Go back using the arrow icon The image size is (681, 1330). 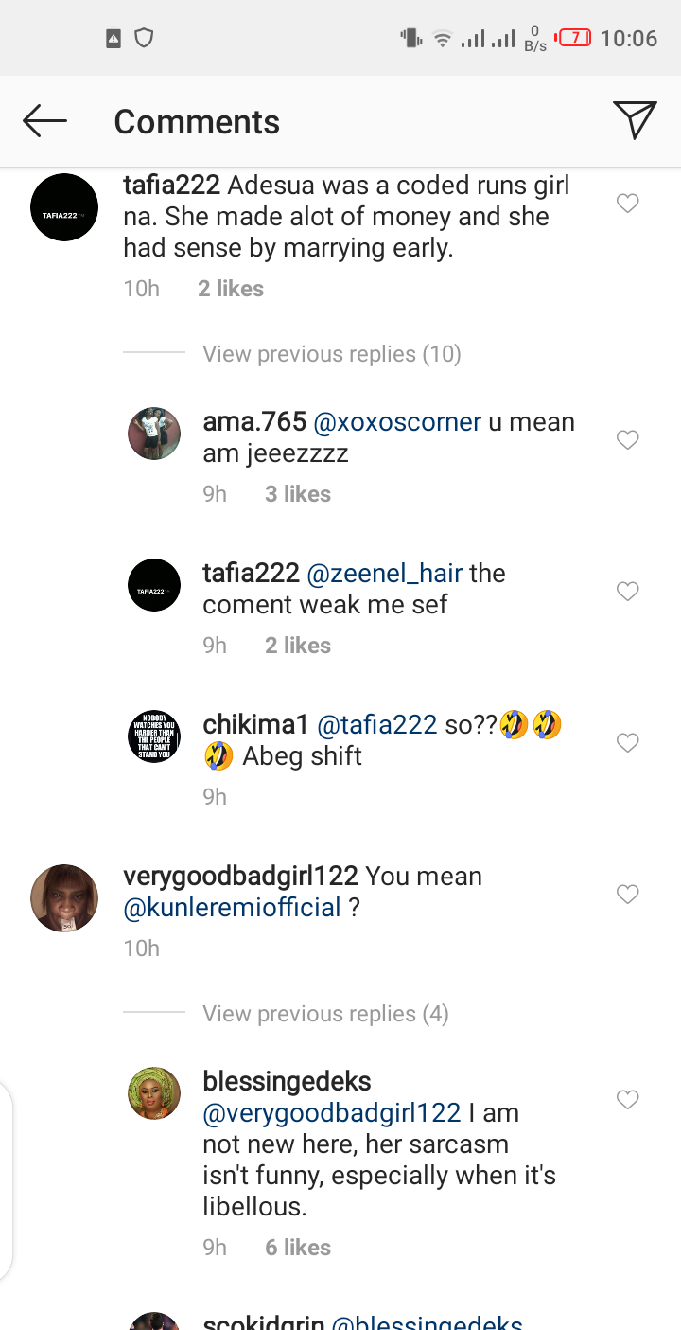44,121
